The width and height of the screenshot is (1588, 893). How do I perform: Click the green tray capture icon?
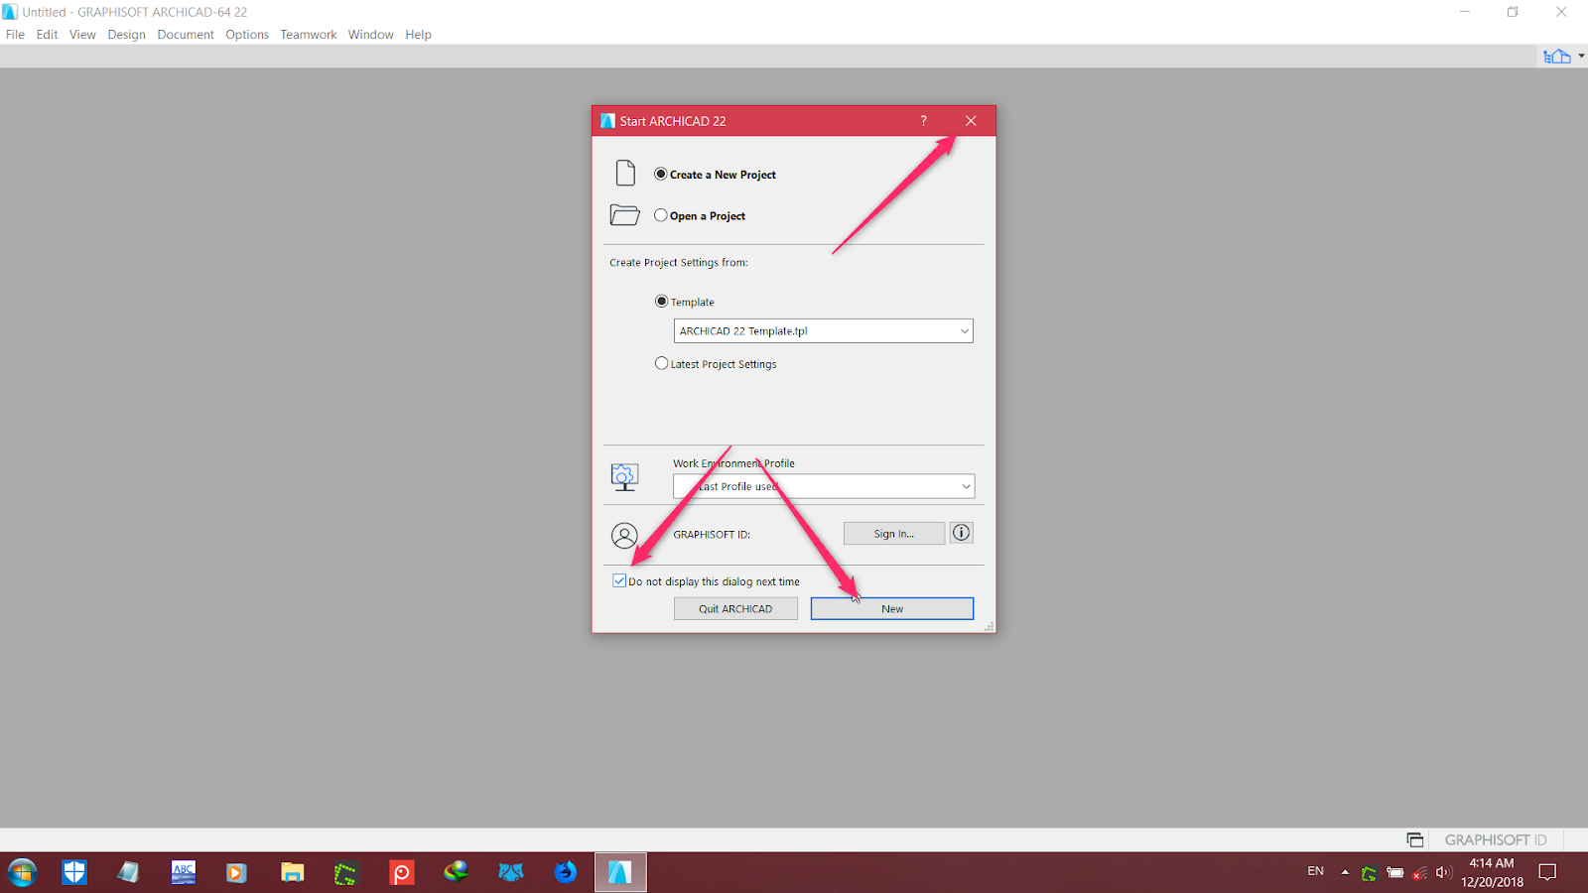pos(1370,873)
